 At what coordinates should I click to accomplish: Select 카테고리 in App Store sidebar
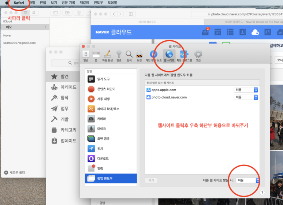(63, 130)
